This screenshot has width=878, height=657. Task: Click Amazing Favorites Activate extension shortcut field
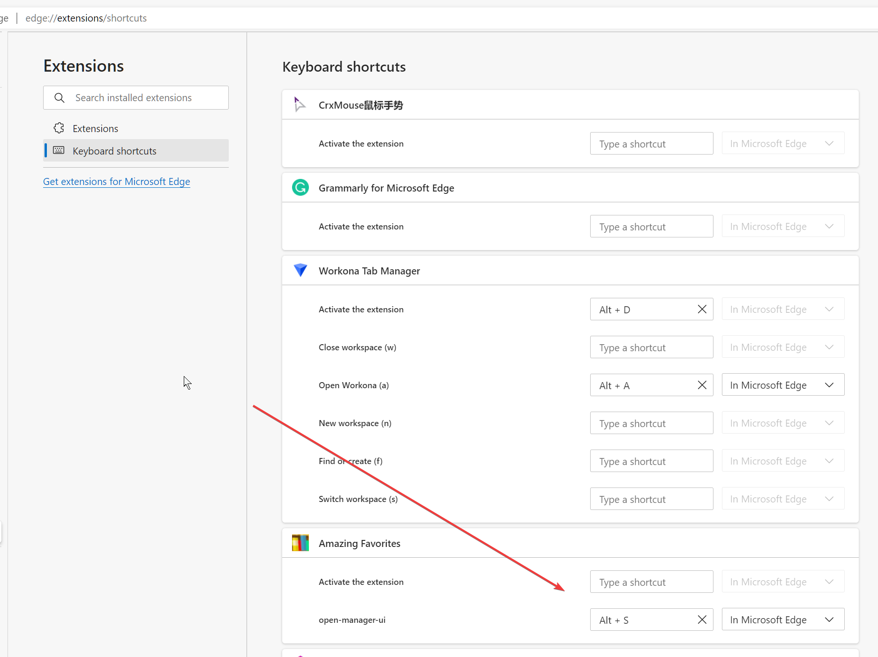coord(652,582)
